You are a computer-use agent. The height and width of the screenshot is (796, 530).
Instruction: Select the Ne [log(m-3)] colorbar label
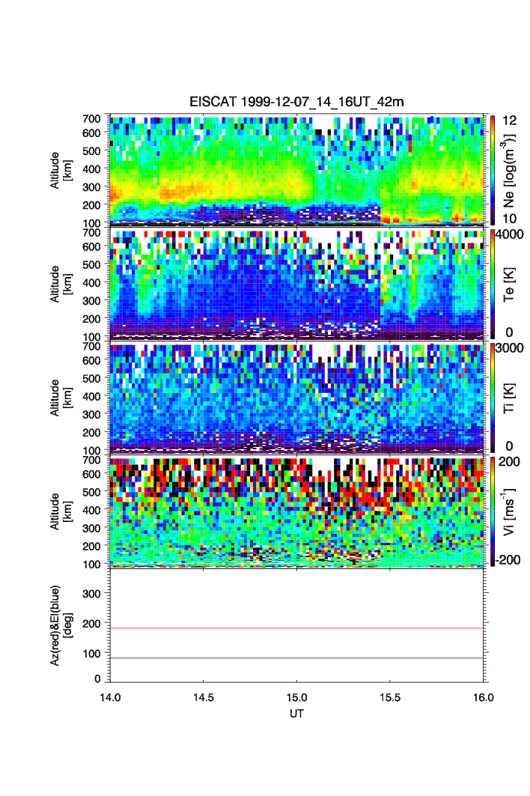[511, 169]
